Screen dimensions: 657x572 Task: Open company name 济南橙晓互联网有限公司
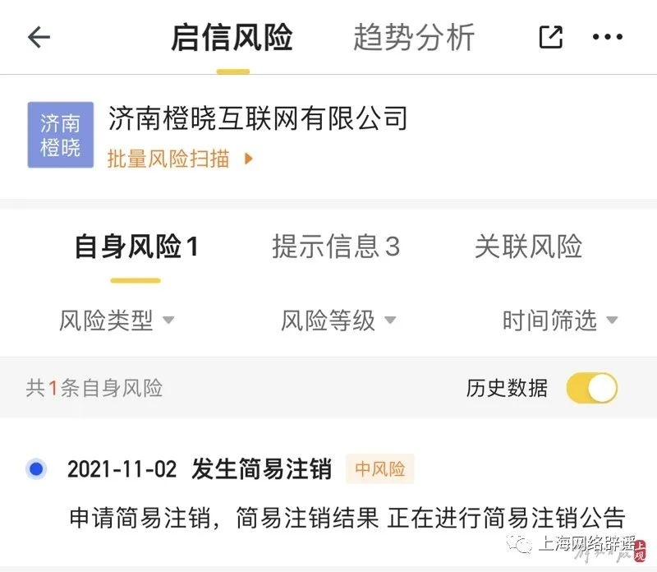pos(258,118)
